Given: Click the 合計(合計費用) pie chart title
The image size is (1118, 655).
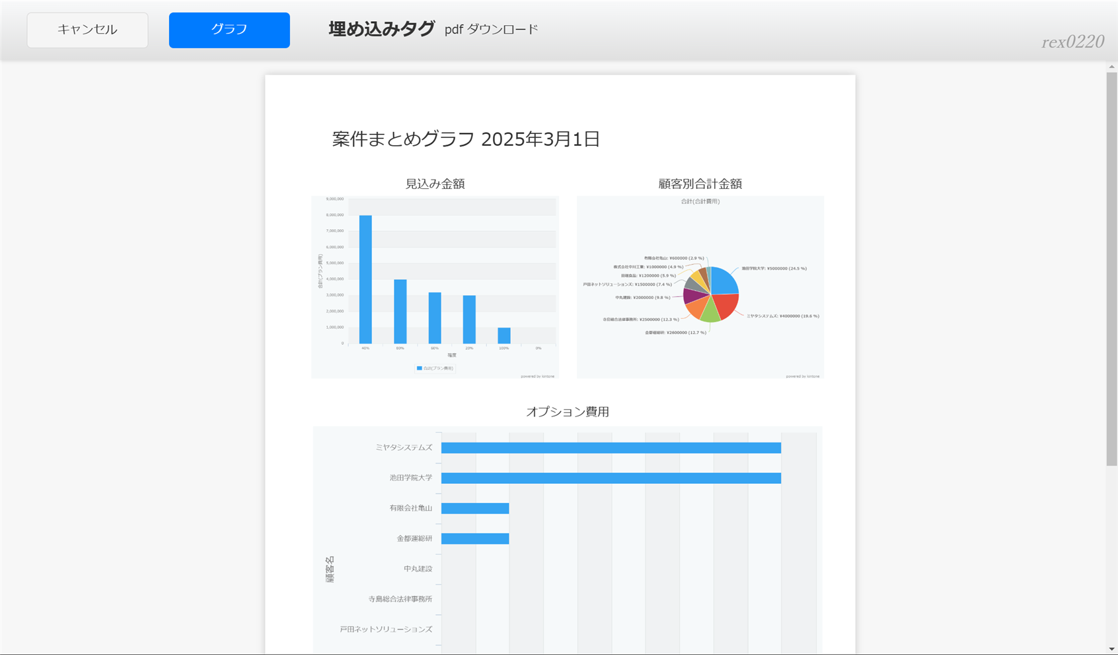Looking at the screenshot, I should tap(700, 201).
